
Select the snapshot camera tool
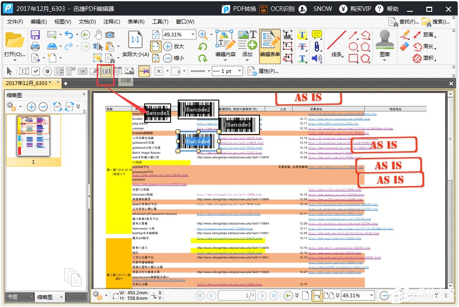(110, 35)
